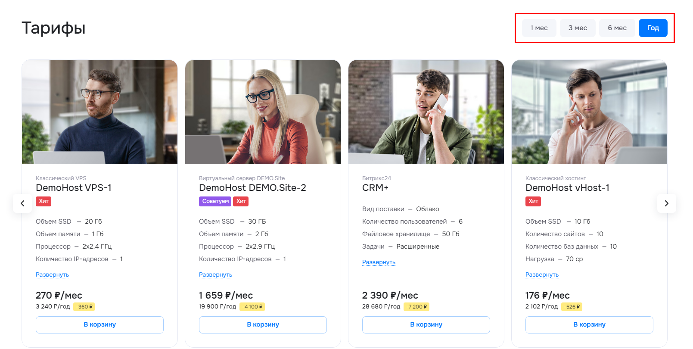Open the CRM+ card photo
693x349 pixels.
pos(426,112)
